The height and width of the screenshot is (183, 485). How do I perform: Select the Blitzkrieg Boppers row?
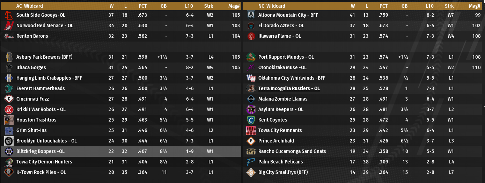[x=120, y=152]
